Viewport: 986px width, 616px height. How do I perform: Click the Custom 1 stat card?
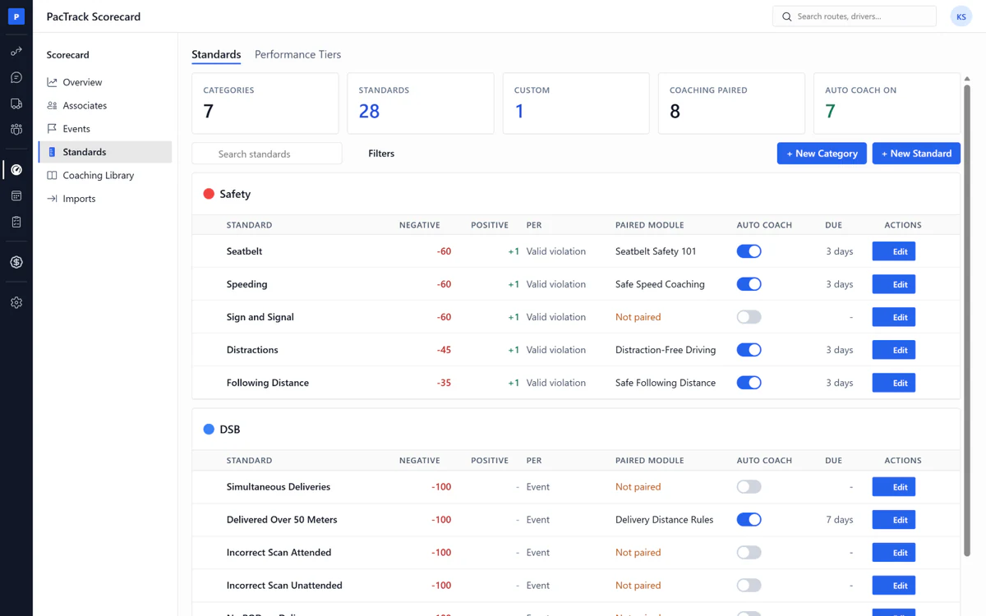(576, 103)
